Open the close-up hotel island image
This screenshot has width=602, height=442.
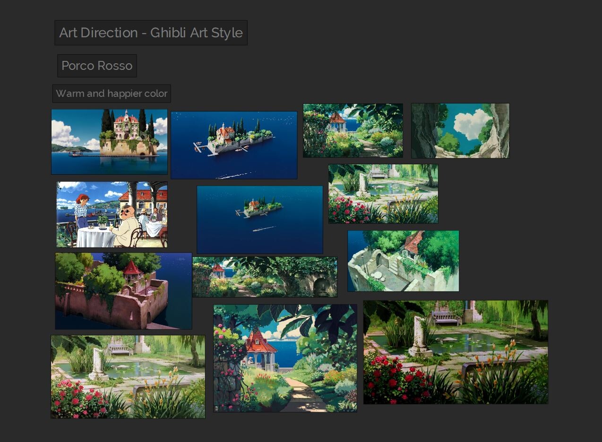[x=109, y=141]
